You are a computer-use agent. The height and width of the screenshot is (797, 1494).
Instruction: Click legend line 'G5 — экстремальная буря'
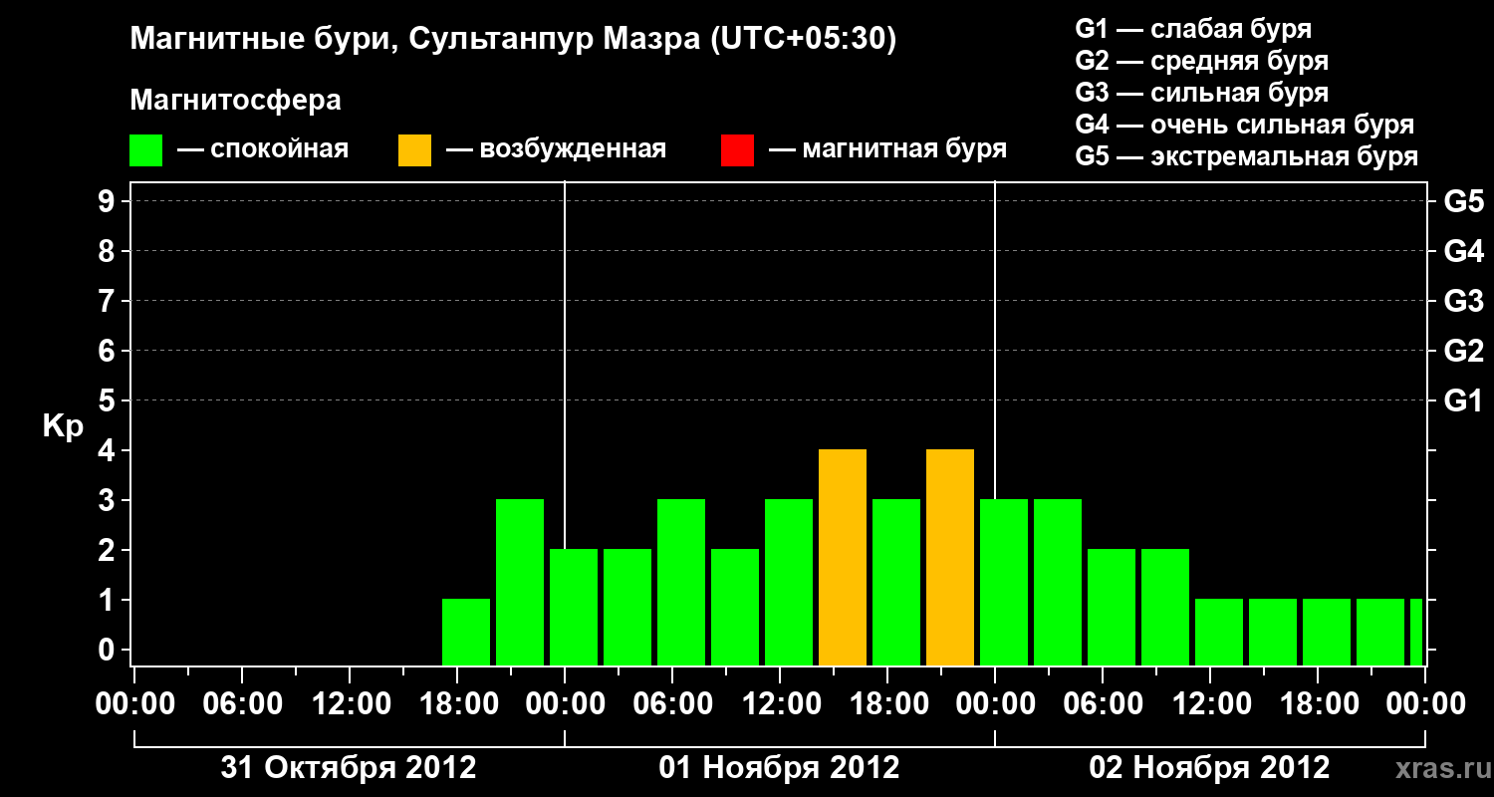pos(1247,156)
